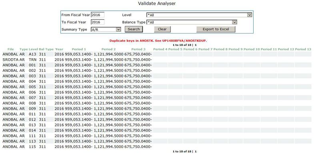Select level 012 cell

click(32, 119)
